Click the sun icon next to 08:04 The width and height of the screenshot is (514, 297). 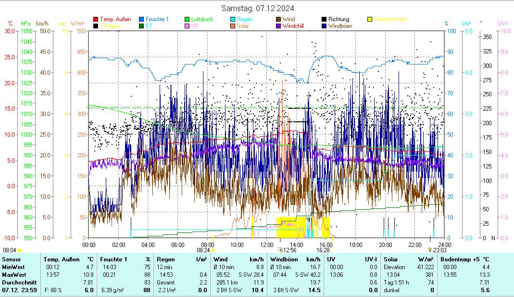pos(19,250)
